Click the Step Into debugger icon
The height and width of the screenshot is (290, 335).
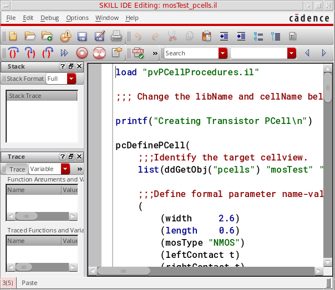tap(30, 53)
